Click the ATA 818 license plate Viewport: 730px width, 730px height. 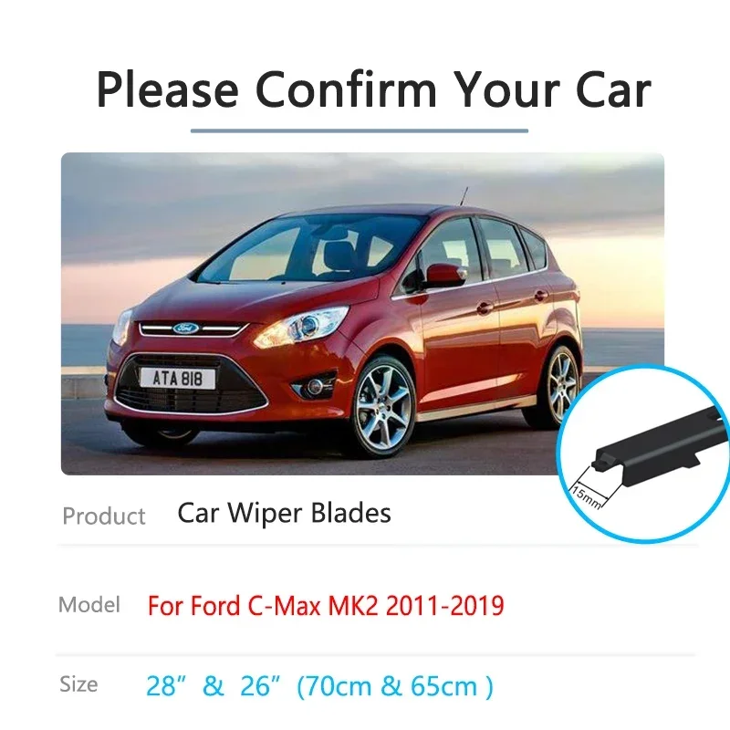(178, 378)
